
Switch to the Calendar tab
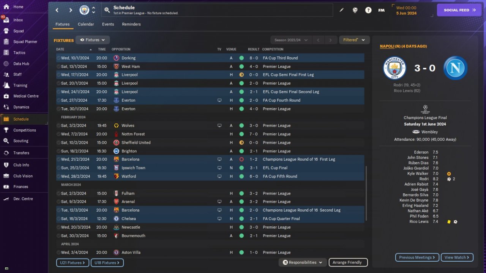point(86,24)
